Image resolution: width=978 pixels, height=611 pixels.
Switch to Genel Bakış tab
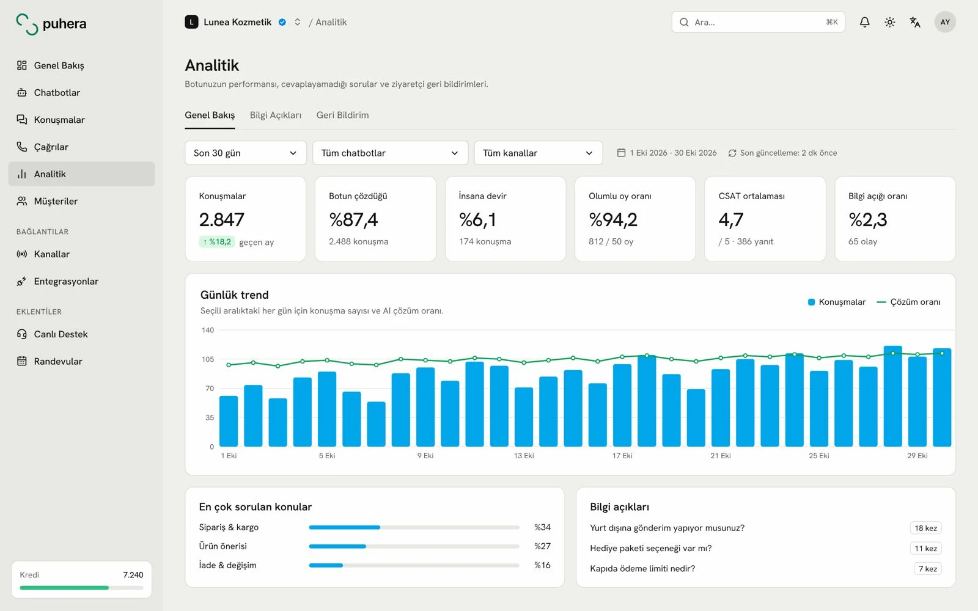pyautogui.click(x=210, y=115)
